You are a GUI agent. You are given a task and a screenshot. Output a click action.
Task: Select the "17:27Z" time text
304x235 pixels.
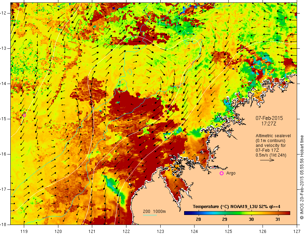pyautogui.click(x=269, y=124)
